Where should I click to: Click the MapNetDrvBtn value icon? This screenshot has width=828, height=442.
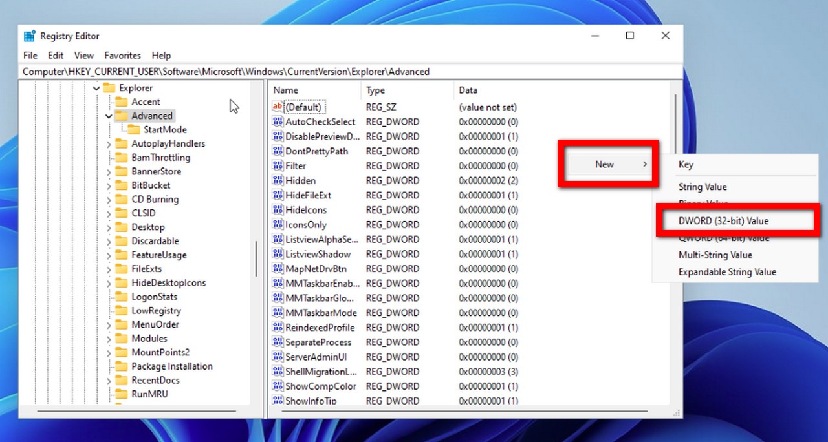pos(278,269)
